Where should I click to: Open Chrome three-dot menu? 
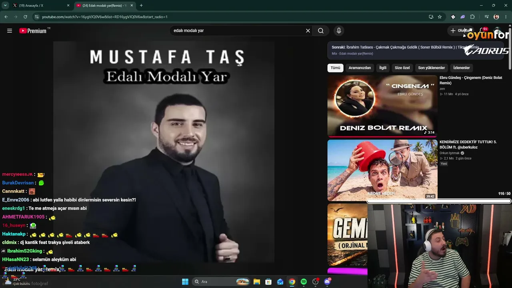tap(506, 17)
